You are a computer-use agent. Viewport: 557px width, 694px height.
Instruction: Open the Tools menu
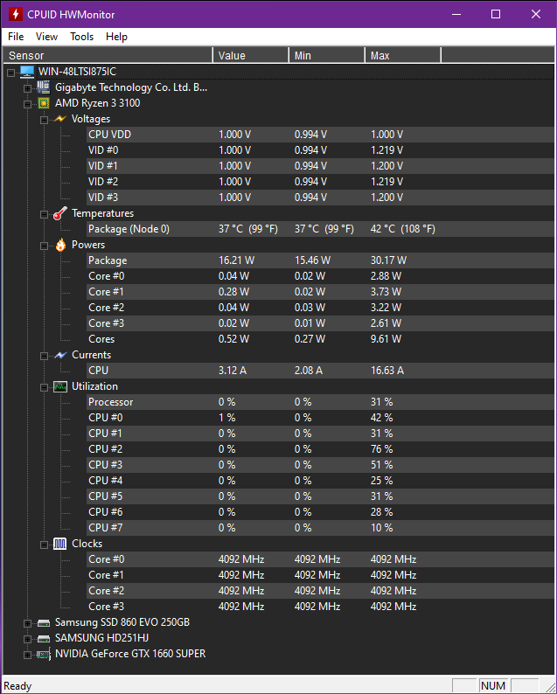tap(82, 37)
